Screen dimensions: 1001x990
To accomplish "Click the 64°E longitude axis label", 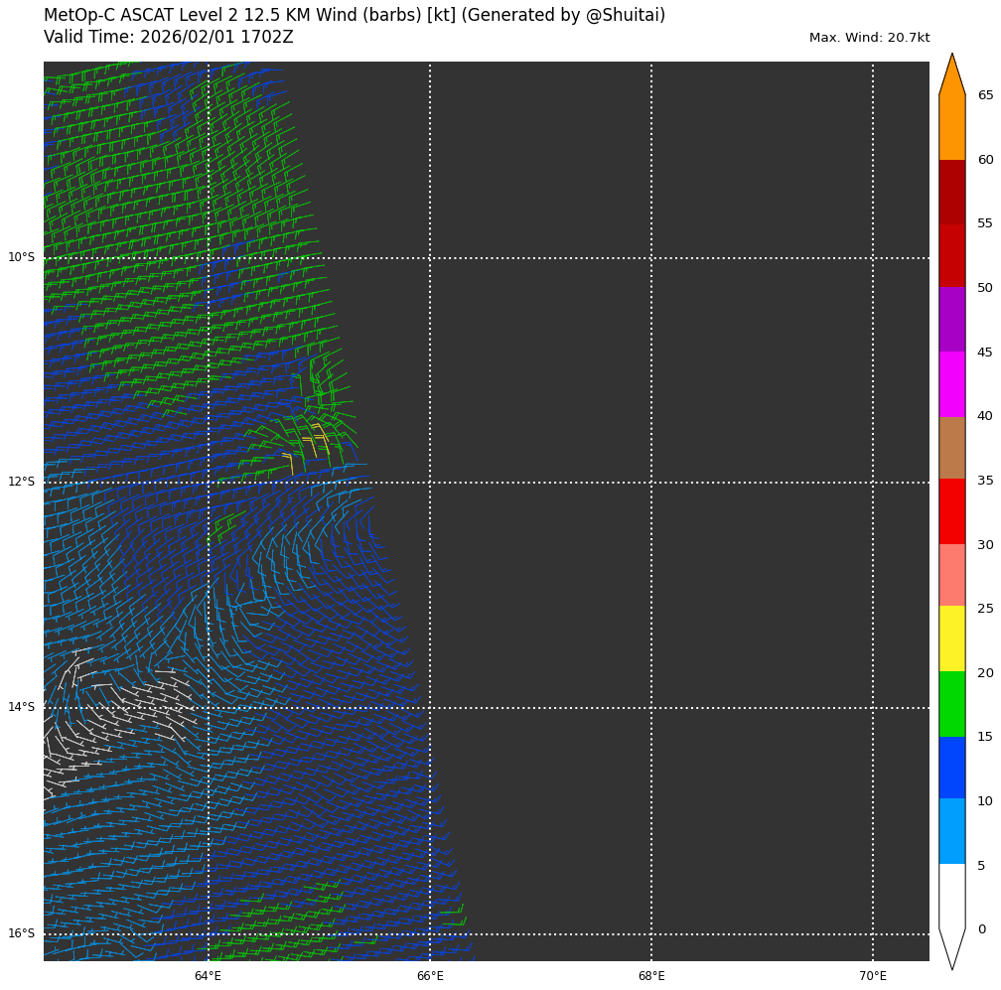I will tap(208, 976).
